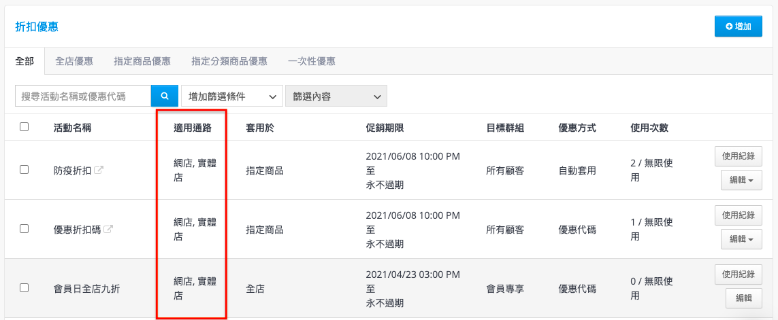Open the 增加篩選條件 dropdown
This screenshot has height=320, width=778.
click(x=232, y=96)
